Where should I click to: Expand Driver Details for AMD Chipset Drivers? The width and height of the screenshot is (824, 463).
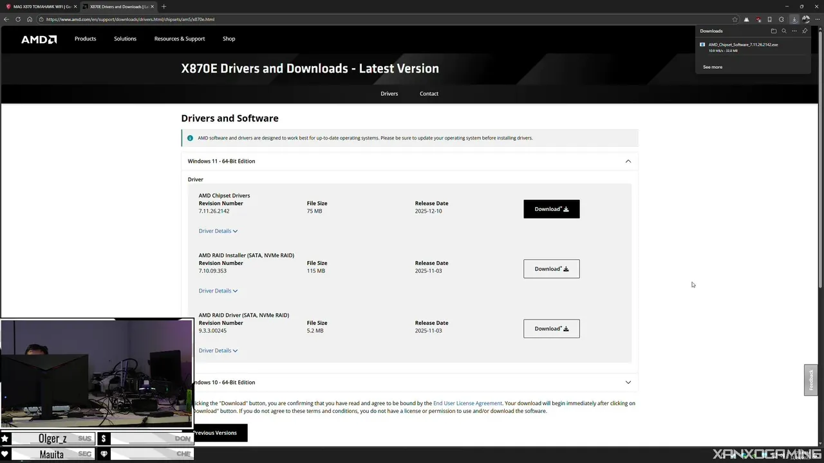[x=218, y=231]
